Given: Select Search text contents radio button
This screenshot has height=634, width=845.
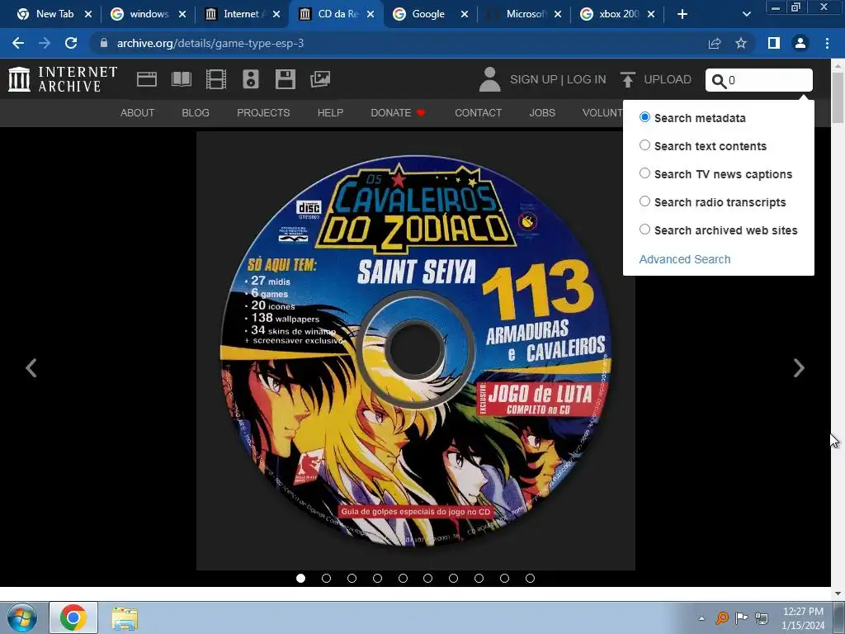Looking at the screenshot, I should coord(644,145).
